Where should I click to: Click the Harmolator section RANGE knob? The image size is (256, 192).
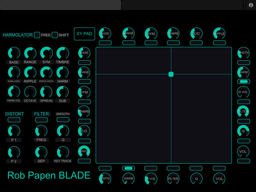30,53
